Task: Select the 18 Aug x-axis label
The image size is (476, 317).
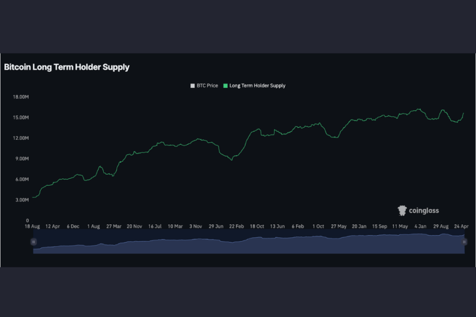Action: [33, 226]
